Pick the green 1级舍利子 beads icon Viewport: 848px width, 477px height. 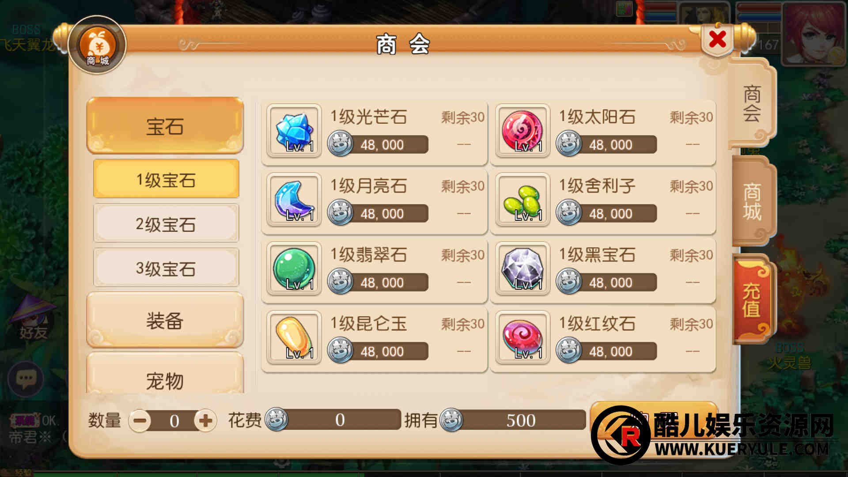tap(522, 200)
